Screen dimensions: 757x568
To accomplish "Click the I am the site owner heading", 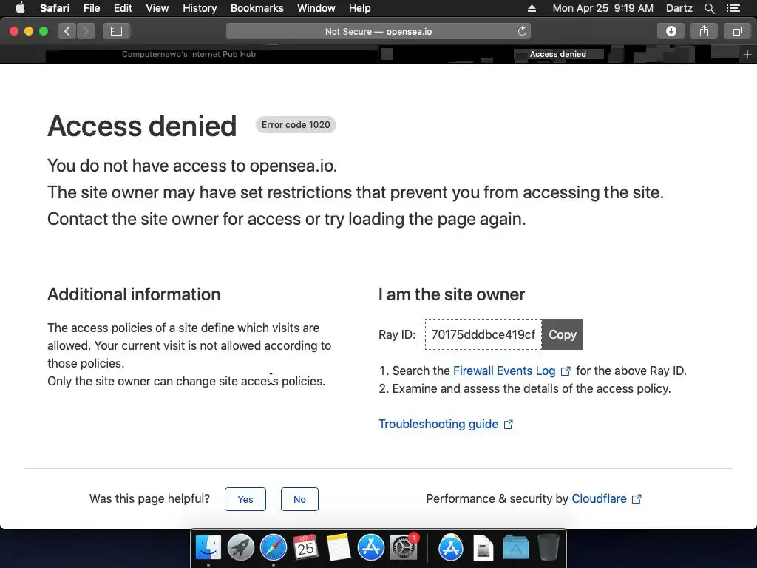I will coord(452,294).
